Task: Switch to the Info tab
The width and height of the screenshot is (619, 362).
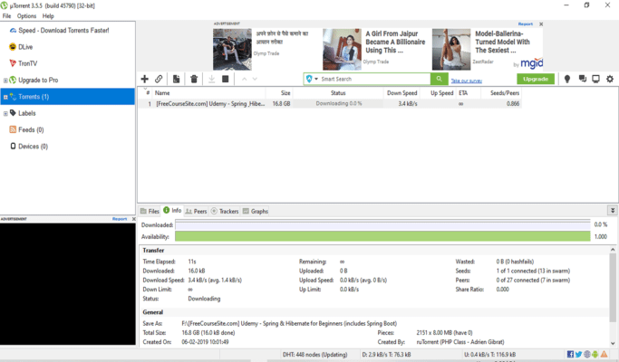Action: [172, 211]
